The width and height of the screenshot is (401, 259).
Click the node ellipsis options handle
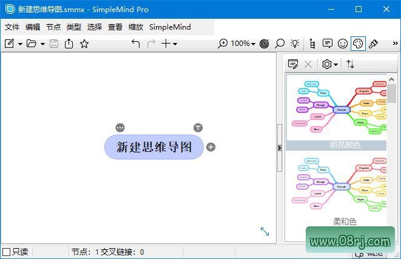click(x=120, y=128)
